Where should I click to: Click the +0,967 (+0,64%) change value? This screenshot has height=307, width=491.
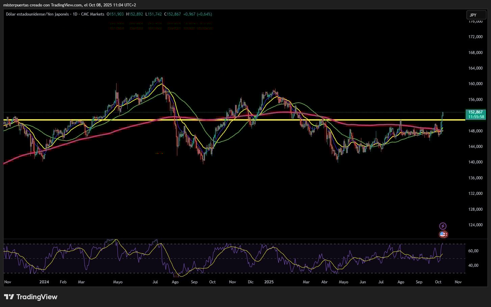point(198,14)
